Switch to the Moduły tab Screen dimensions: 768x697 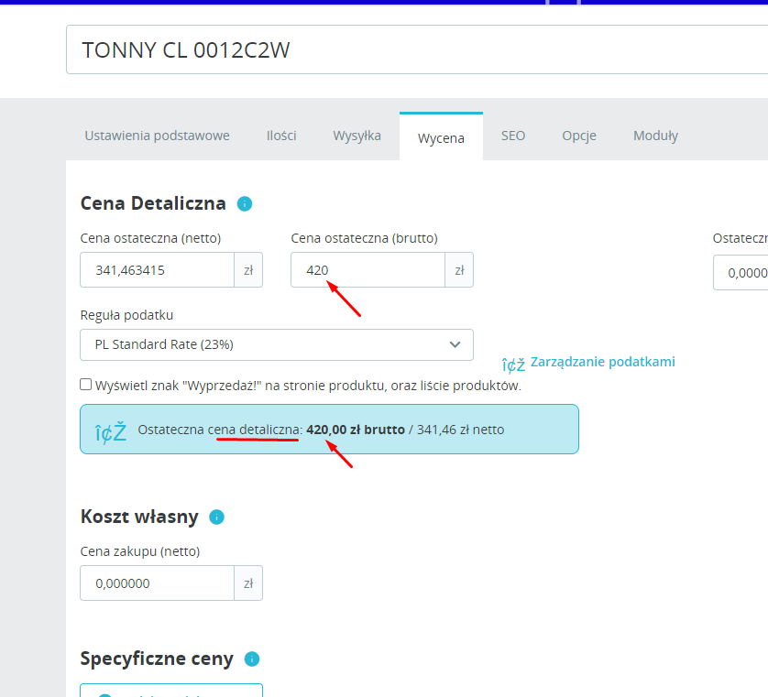click(656, 136)
